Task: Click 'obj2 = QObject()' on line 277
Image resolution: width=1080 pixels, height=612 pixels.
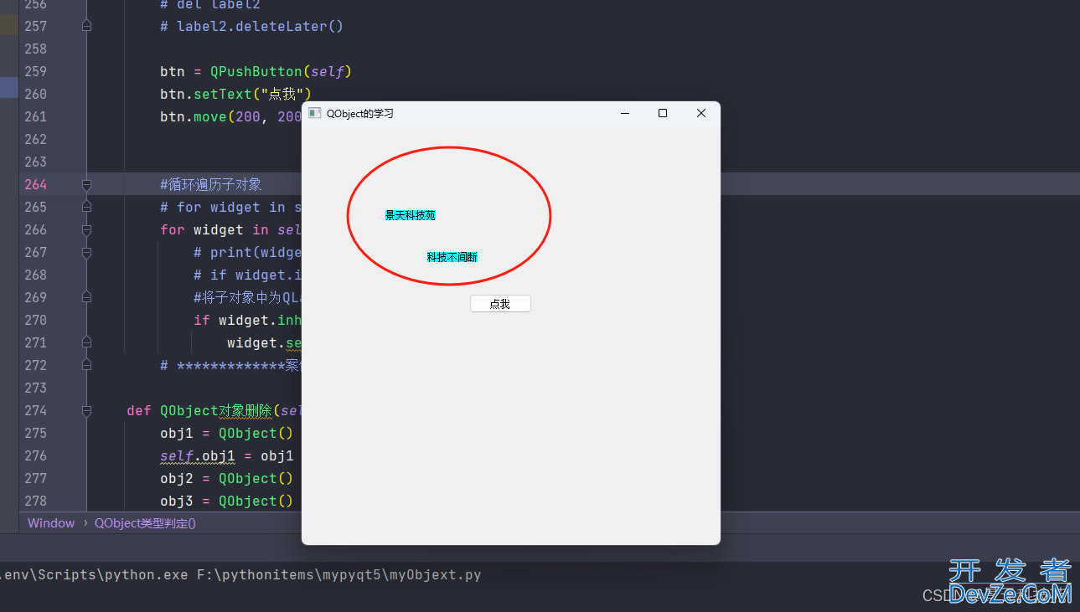Action: tap(227, 478)
